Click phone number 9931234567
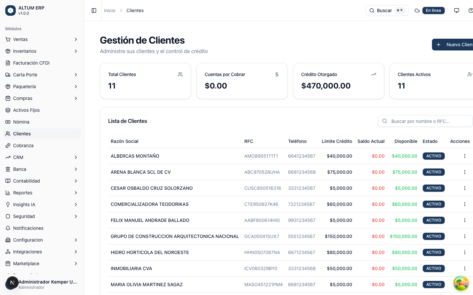This screenshot has width=473, height=295. point(302,220)
